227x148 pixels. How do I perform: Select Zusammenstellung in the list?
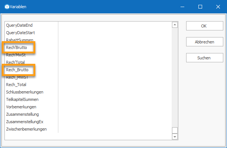pyautogui.click(x=22, y=114)
